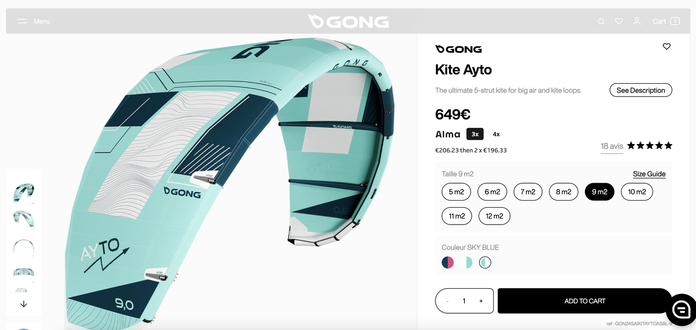
Task: View the first kite thumbnail image
Action: pos(23,192)
